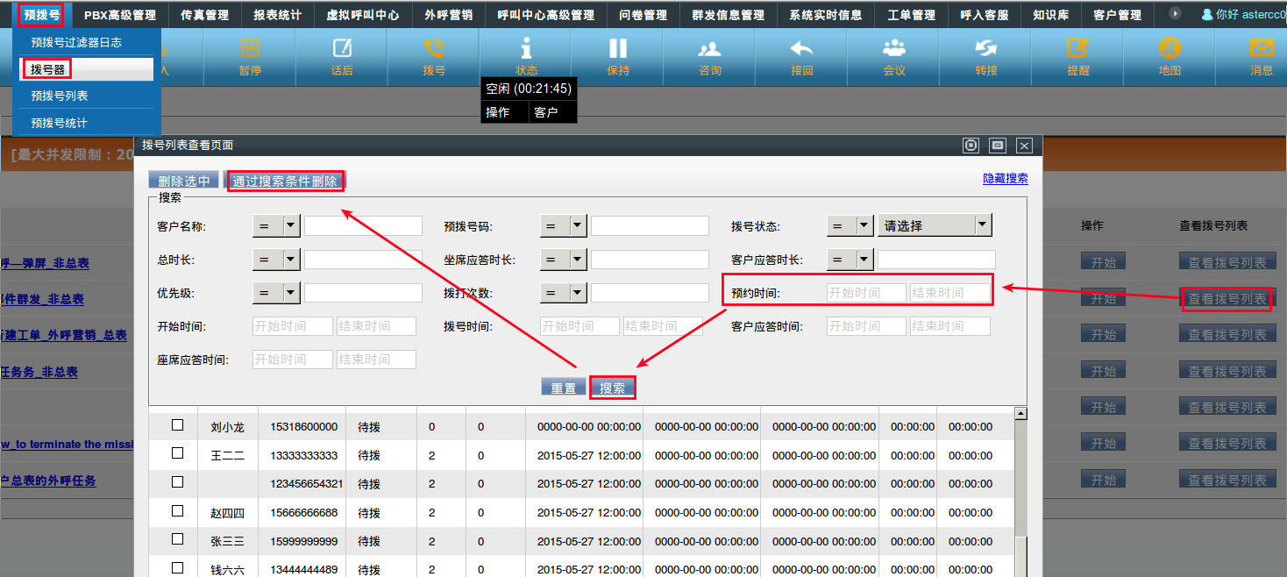Click the 隐藏搜索 link
Viewport: 1287px width, 577px height.
point(1005,179)
